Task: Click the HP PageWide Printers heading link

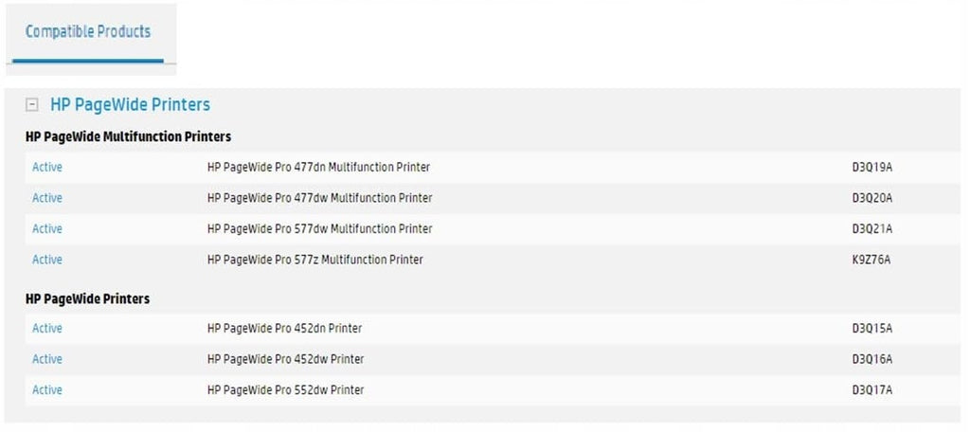Action: (130, 104)
